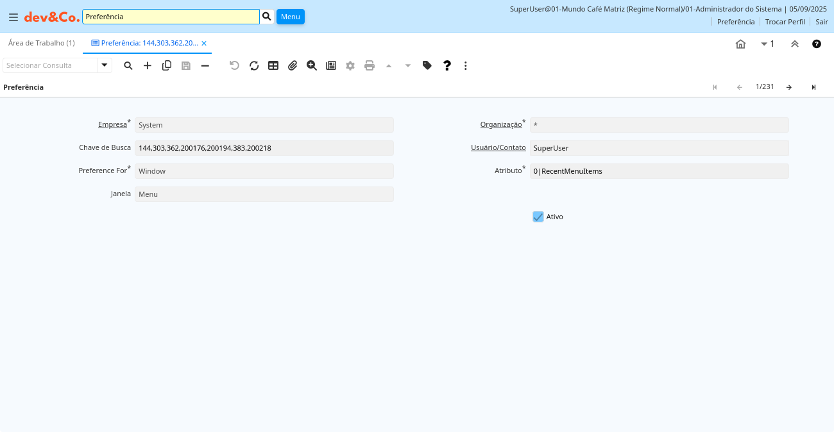Open the attachment paperclip tool
834x432 pixels.
point(293,65)
